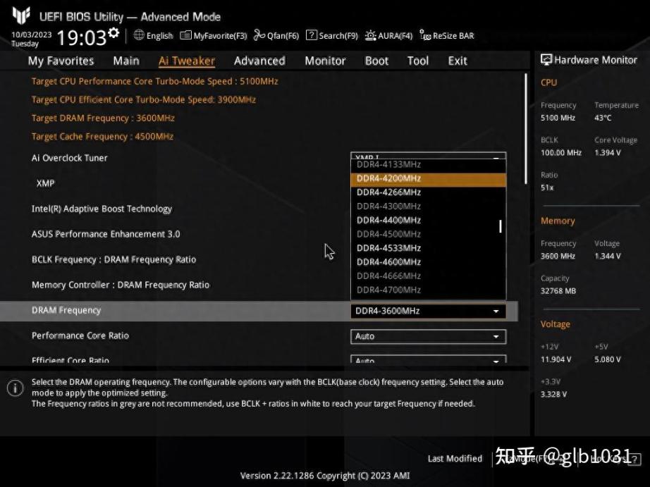Click the TUF logo icon
This screenshot has width=650, height=487.
pyautogui.click(x=20, y=16)
